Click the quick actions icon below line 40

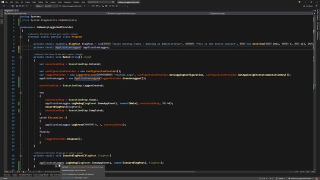click(56, 166)
